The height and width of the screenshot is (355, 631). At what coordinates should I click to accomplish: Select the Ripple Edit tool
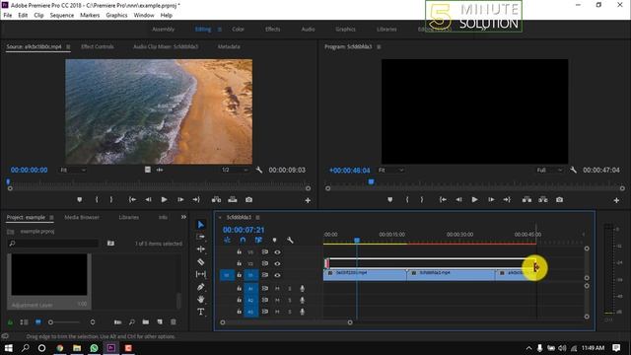pyautogui.click(x=201, y=249)
